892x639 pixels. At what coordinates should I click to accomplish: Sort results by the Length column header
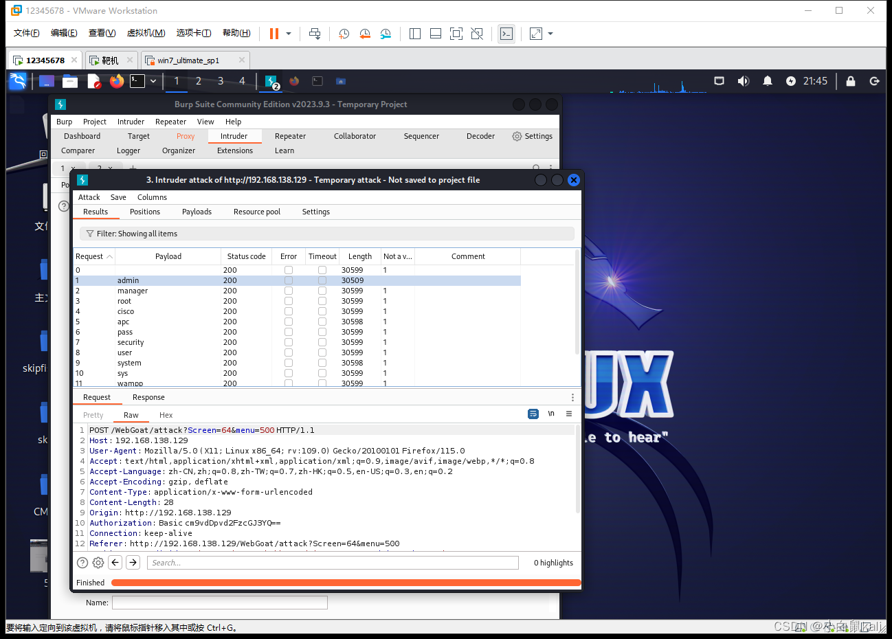point(360,256)
